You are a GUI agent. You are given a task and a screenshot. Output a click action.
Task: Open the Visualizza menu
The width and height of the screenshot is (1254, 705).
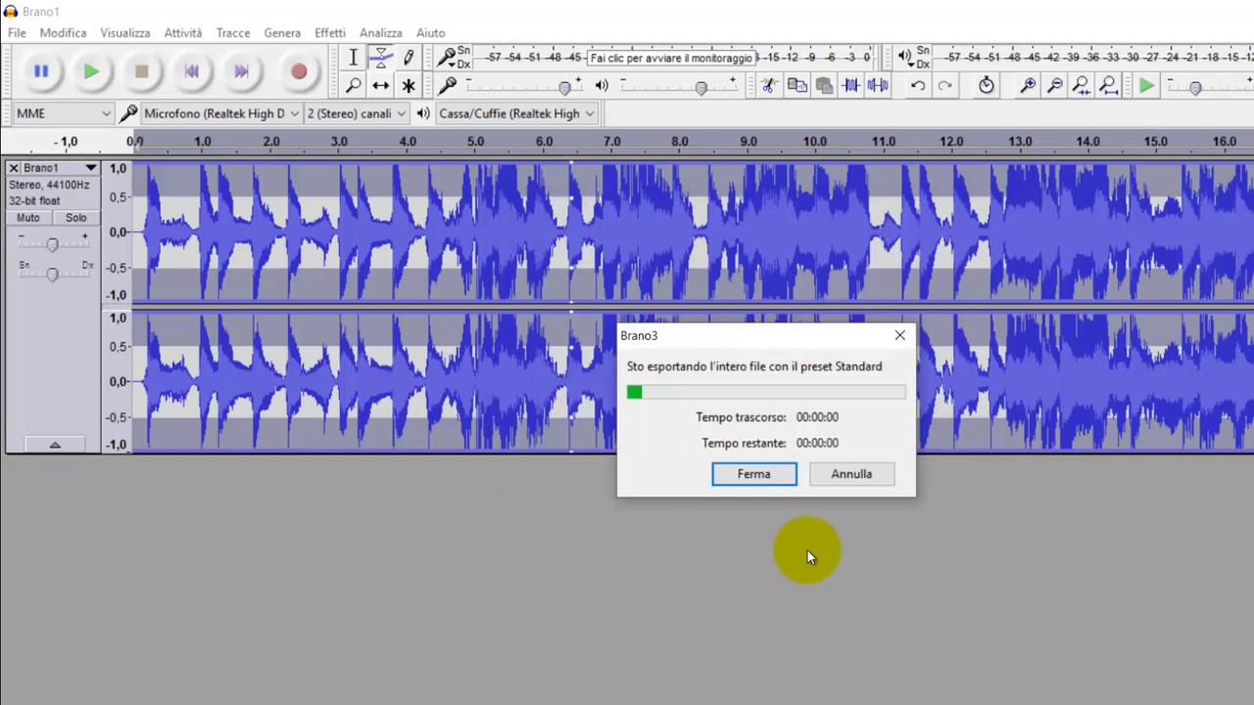point(125,32)
